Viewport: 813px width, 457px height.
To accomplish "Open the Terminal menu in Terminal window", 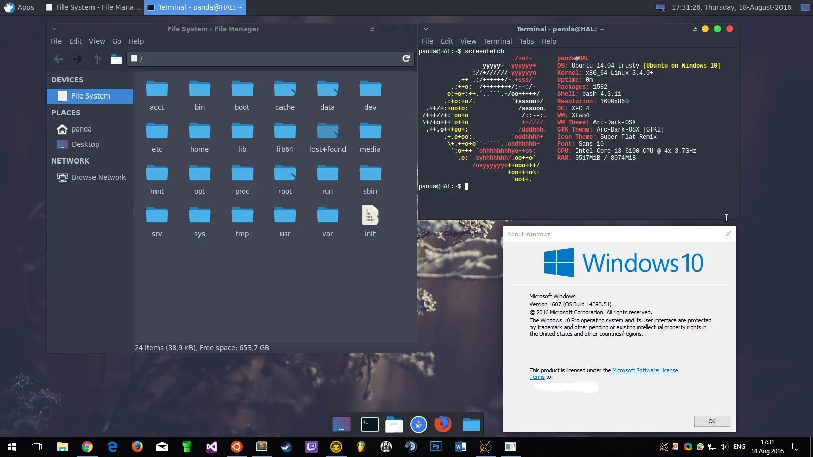I will click(497, 41).
